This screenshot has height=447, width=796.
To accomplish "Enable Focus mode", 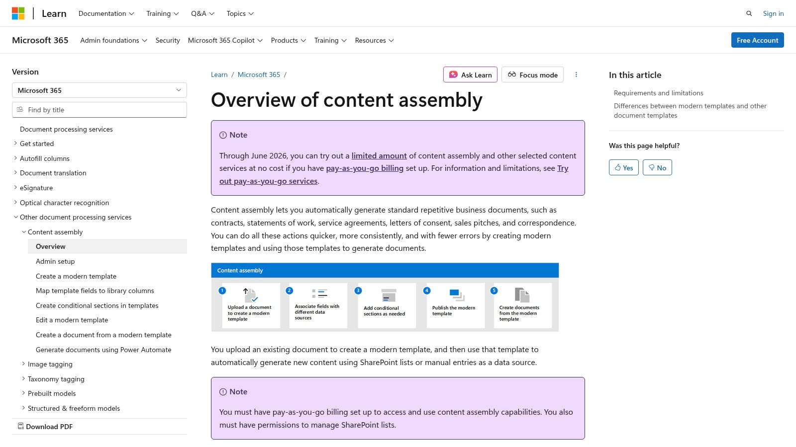I will 532,74.
